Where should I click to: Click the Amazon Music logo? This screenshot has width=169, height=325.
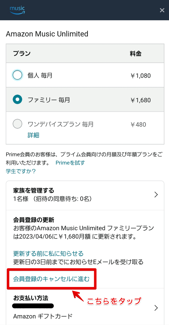coord(17,10)
